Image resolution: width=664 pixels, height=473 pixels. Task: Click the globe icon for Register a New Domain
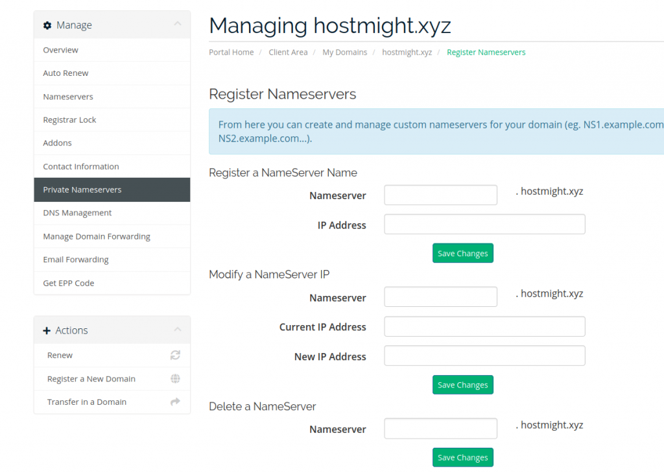coord(175,378)
